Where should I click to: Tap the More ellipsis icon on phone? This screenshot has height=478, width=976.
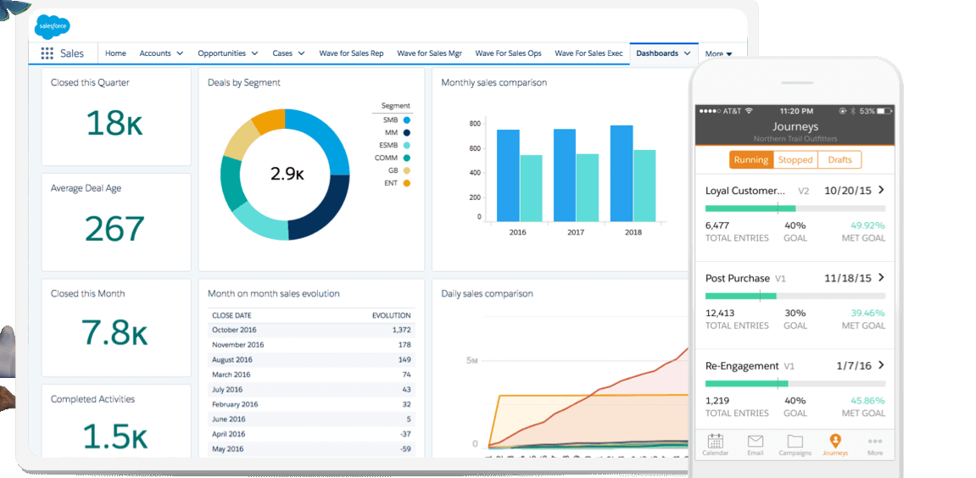tap(874, 442)
